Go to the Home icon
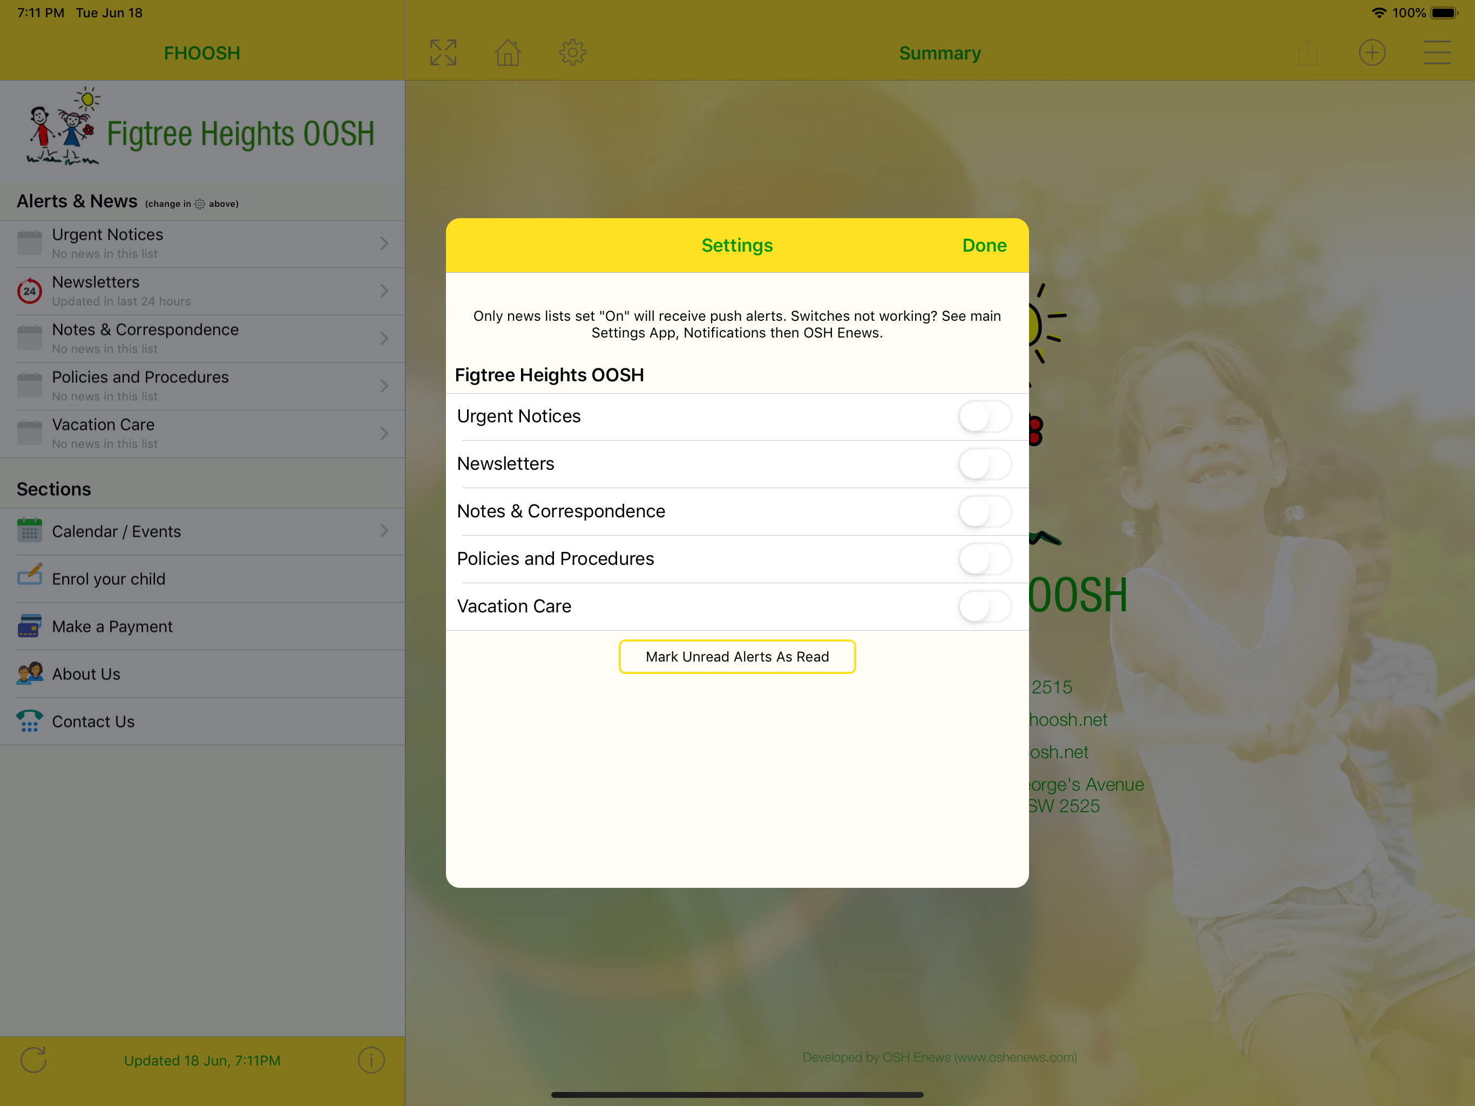 pos(508,53)
